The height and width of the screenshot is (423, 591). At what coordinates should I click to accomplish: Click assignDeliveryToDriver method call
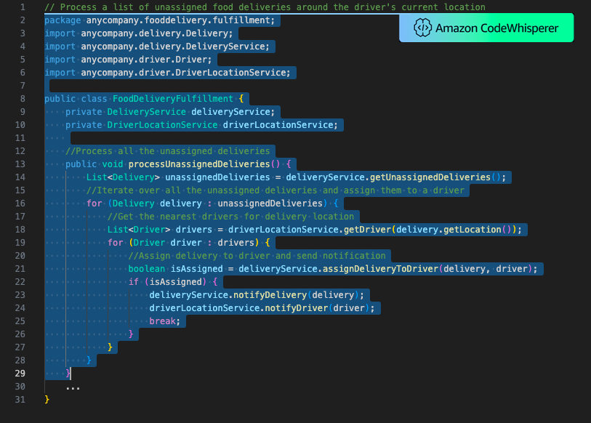(x=380, y=269)
